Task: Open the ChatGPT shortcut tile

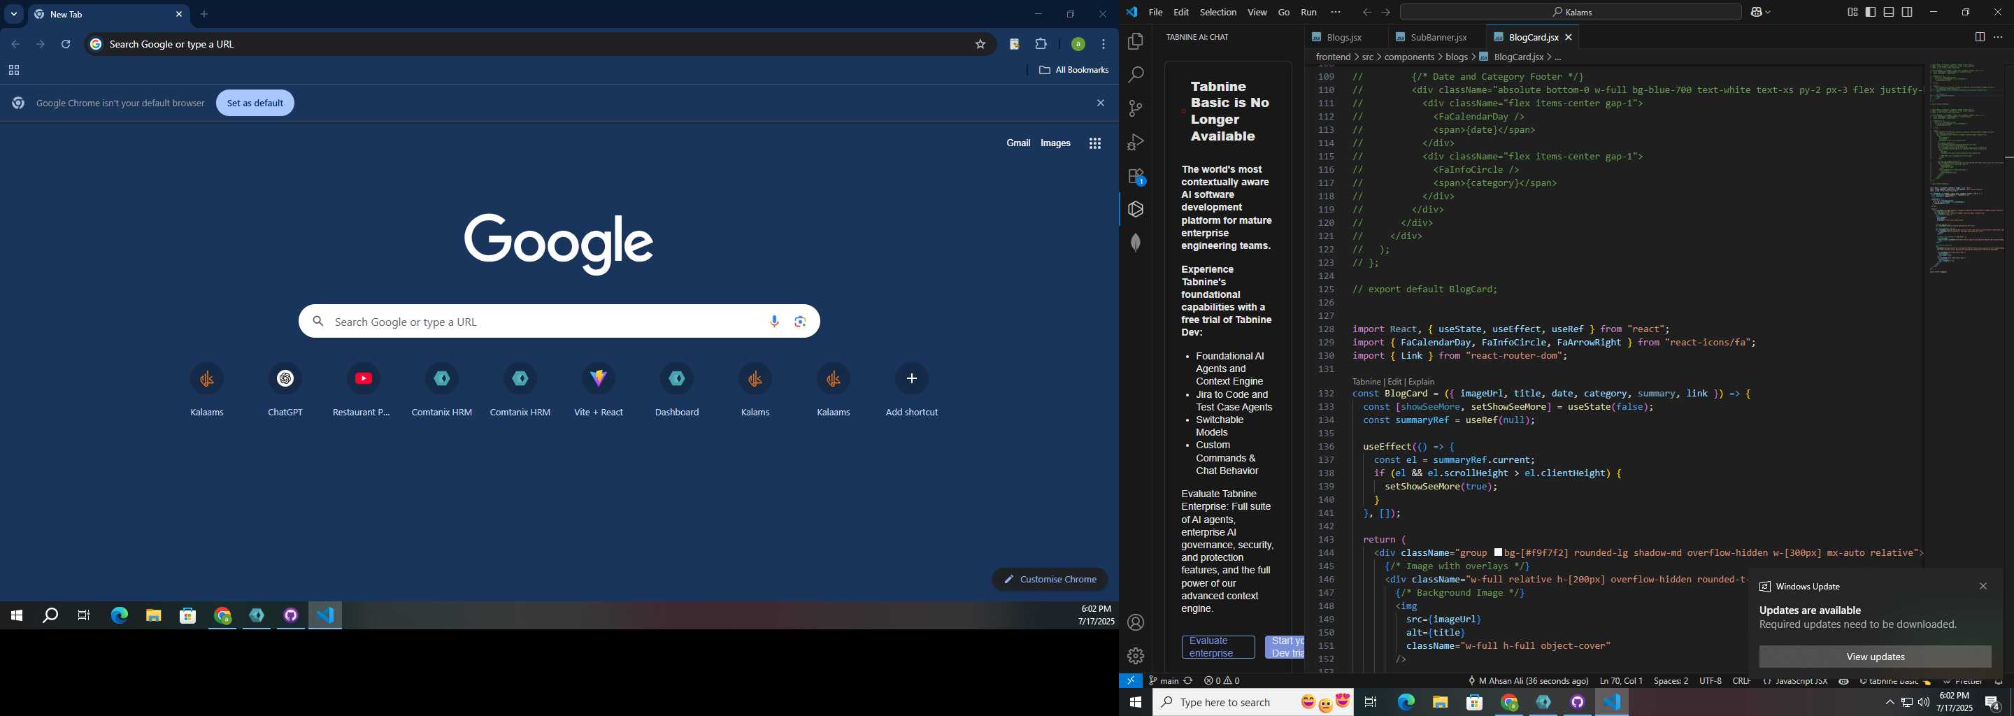Action: click(285, 389)
